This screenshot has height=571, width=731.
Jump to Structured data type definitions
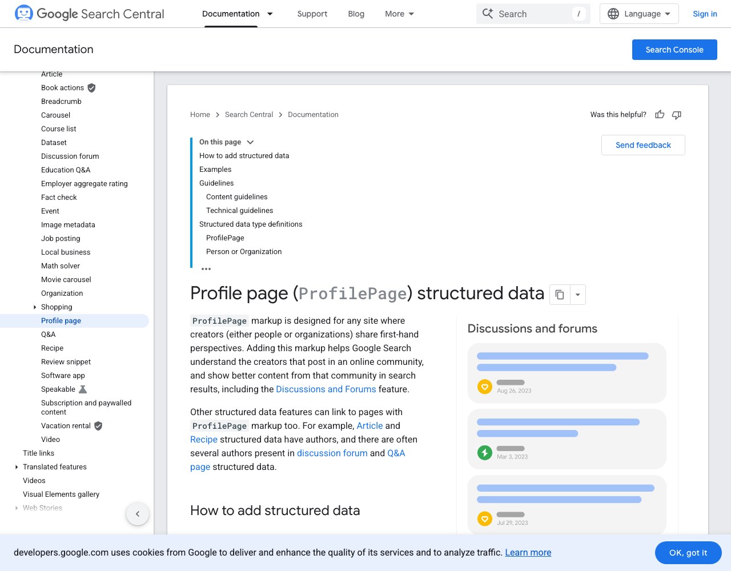tap(251, 224)
